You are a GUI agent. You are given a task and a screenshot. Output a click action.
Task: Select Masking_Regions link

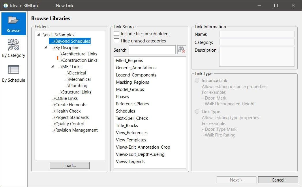point(132,82)
